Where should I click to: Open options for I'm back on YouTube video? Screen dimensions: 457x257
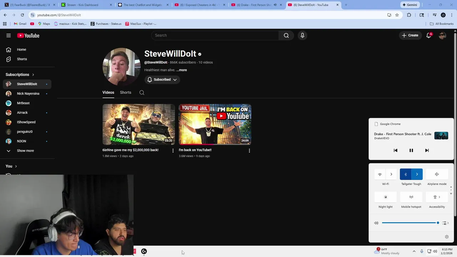(249, 151)
